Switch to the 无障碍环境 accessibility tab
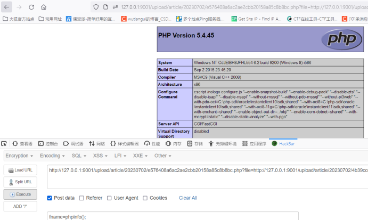The image size is (368, 220). pyautogui.click(x=223, y=144)
